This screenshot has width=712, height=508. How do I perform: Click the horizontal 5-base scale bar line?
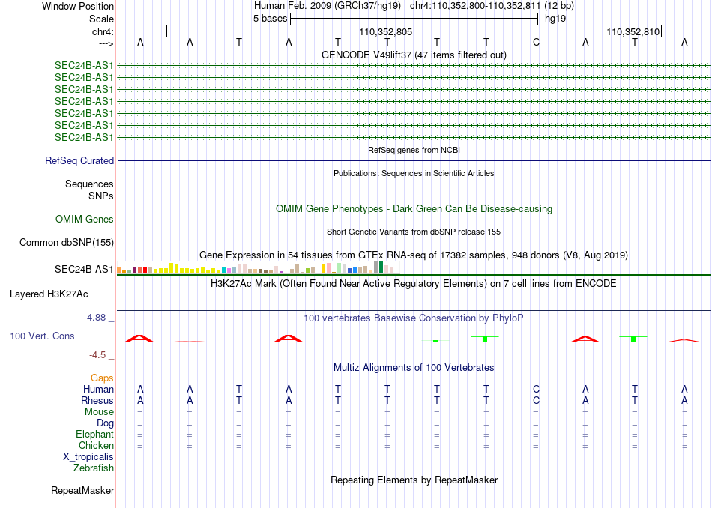[414, 19]
